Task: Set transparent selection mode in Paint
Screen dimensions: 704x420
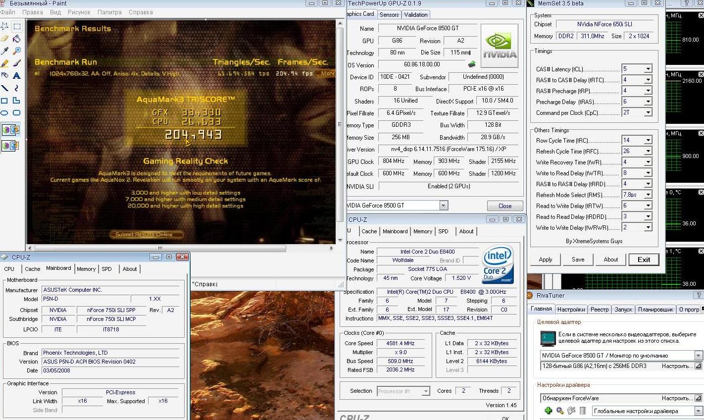Action: pyautogui.click(x=10, y=146)
